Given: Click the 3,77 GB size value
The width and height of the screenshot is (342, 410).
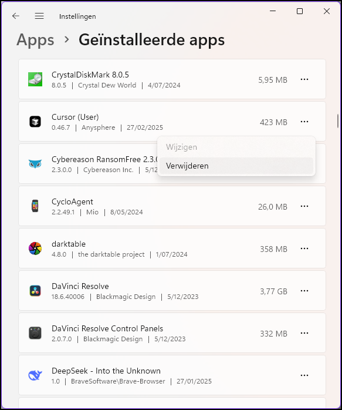Looking at the screenshot, I should click(273, 291).
